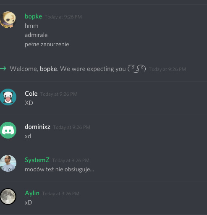The image size is (207, 215).
Task: Open bopke's avatar profile picture
Action: tap(8, 20)
